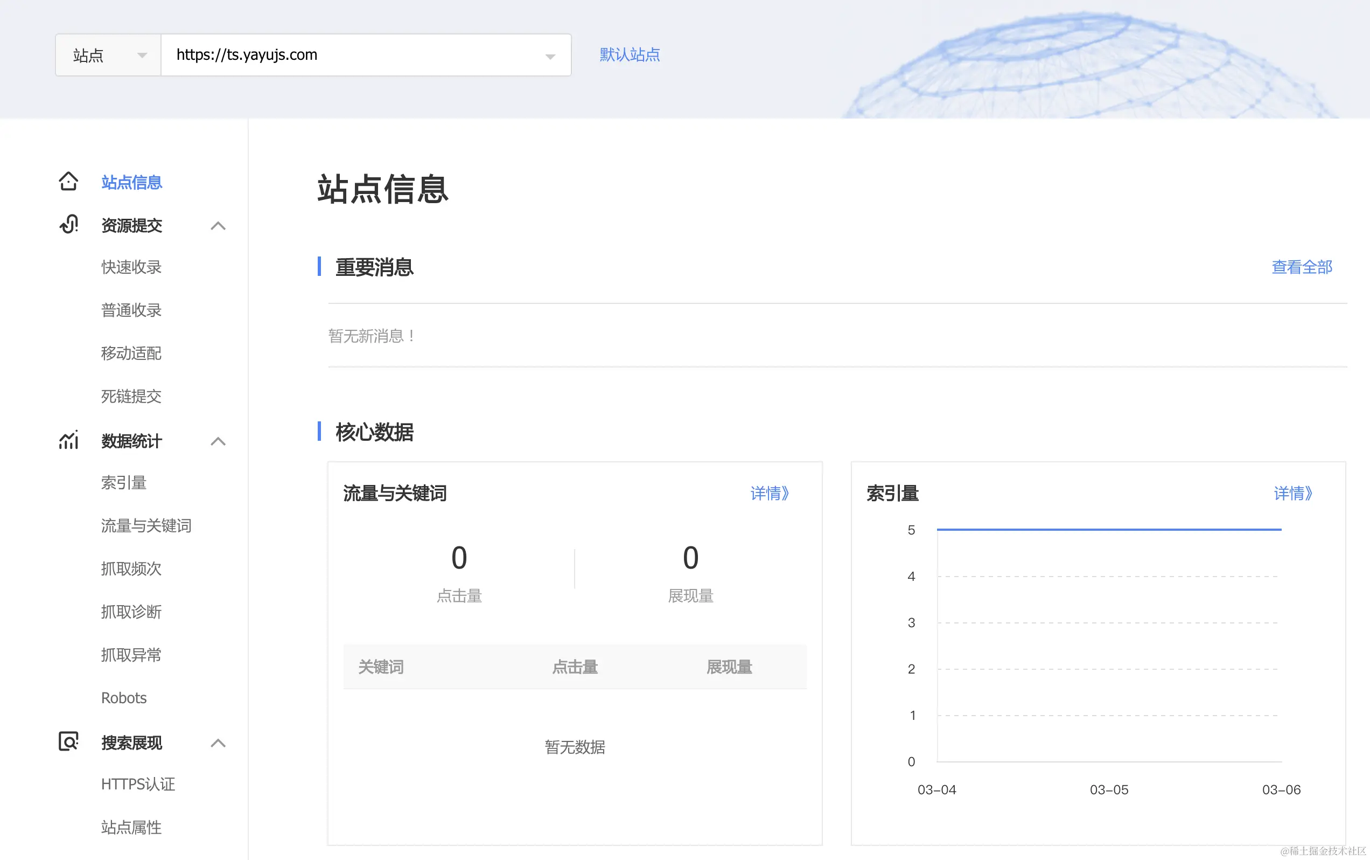Open 详情 for 流量与关键词 card
The image size is (1370, 860).
[769, 493]
